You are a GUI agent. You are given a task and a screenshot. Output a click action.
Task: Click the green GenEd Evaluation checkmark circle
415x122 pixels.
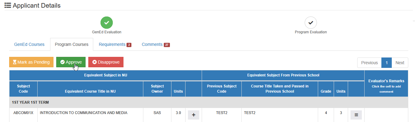pyautogui.click(x=107, y=23)
